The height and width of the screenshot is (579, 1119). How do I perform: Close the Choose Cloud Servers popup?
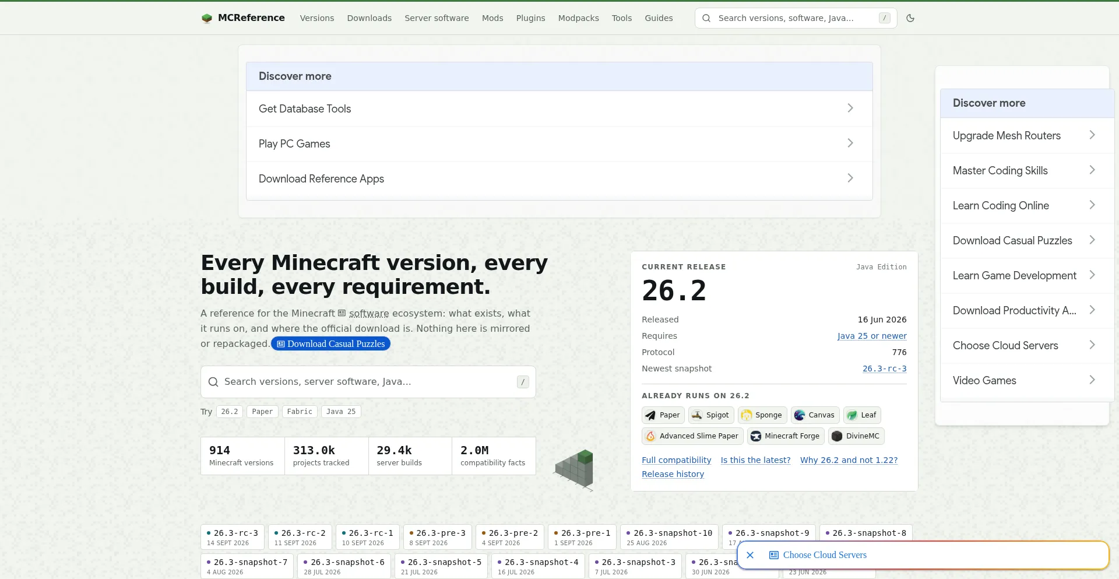point(750,555)
